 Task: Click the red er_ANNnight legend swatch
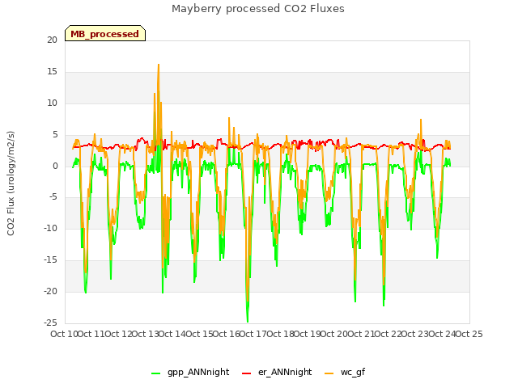(x=246, y=373)
